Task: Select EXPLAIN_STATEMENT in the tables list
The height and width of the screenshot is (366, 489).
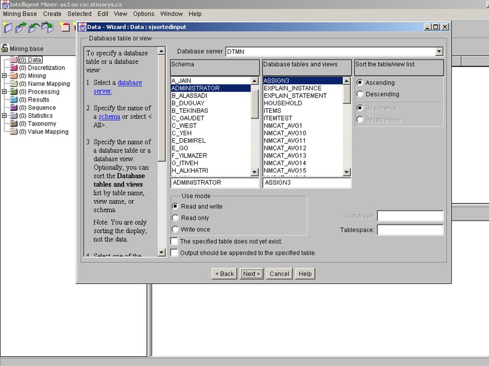Action: click(303, 96)
